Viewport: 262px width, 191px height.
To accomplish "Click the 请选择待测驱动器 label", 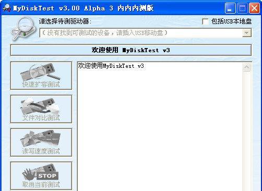I will tap(65, 21).
